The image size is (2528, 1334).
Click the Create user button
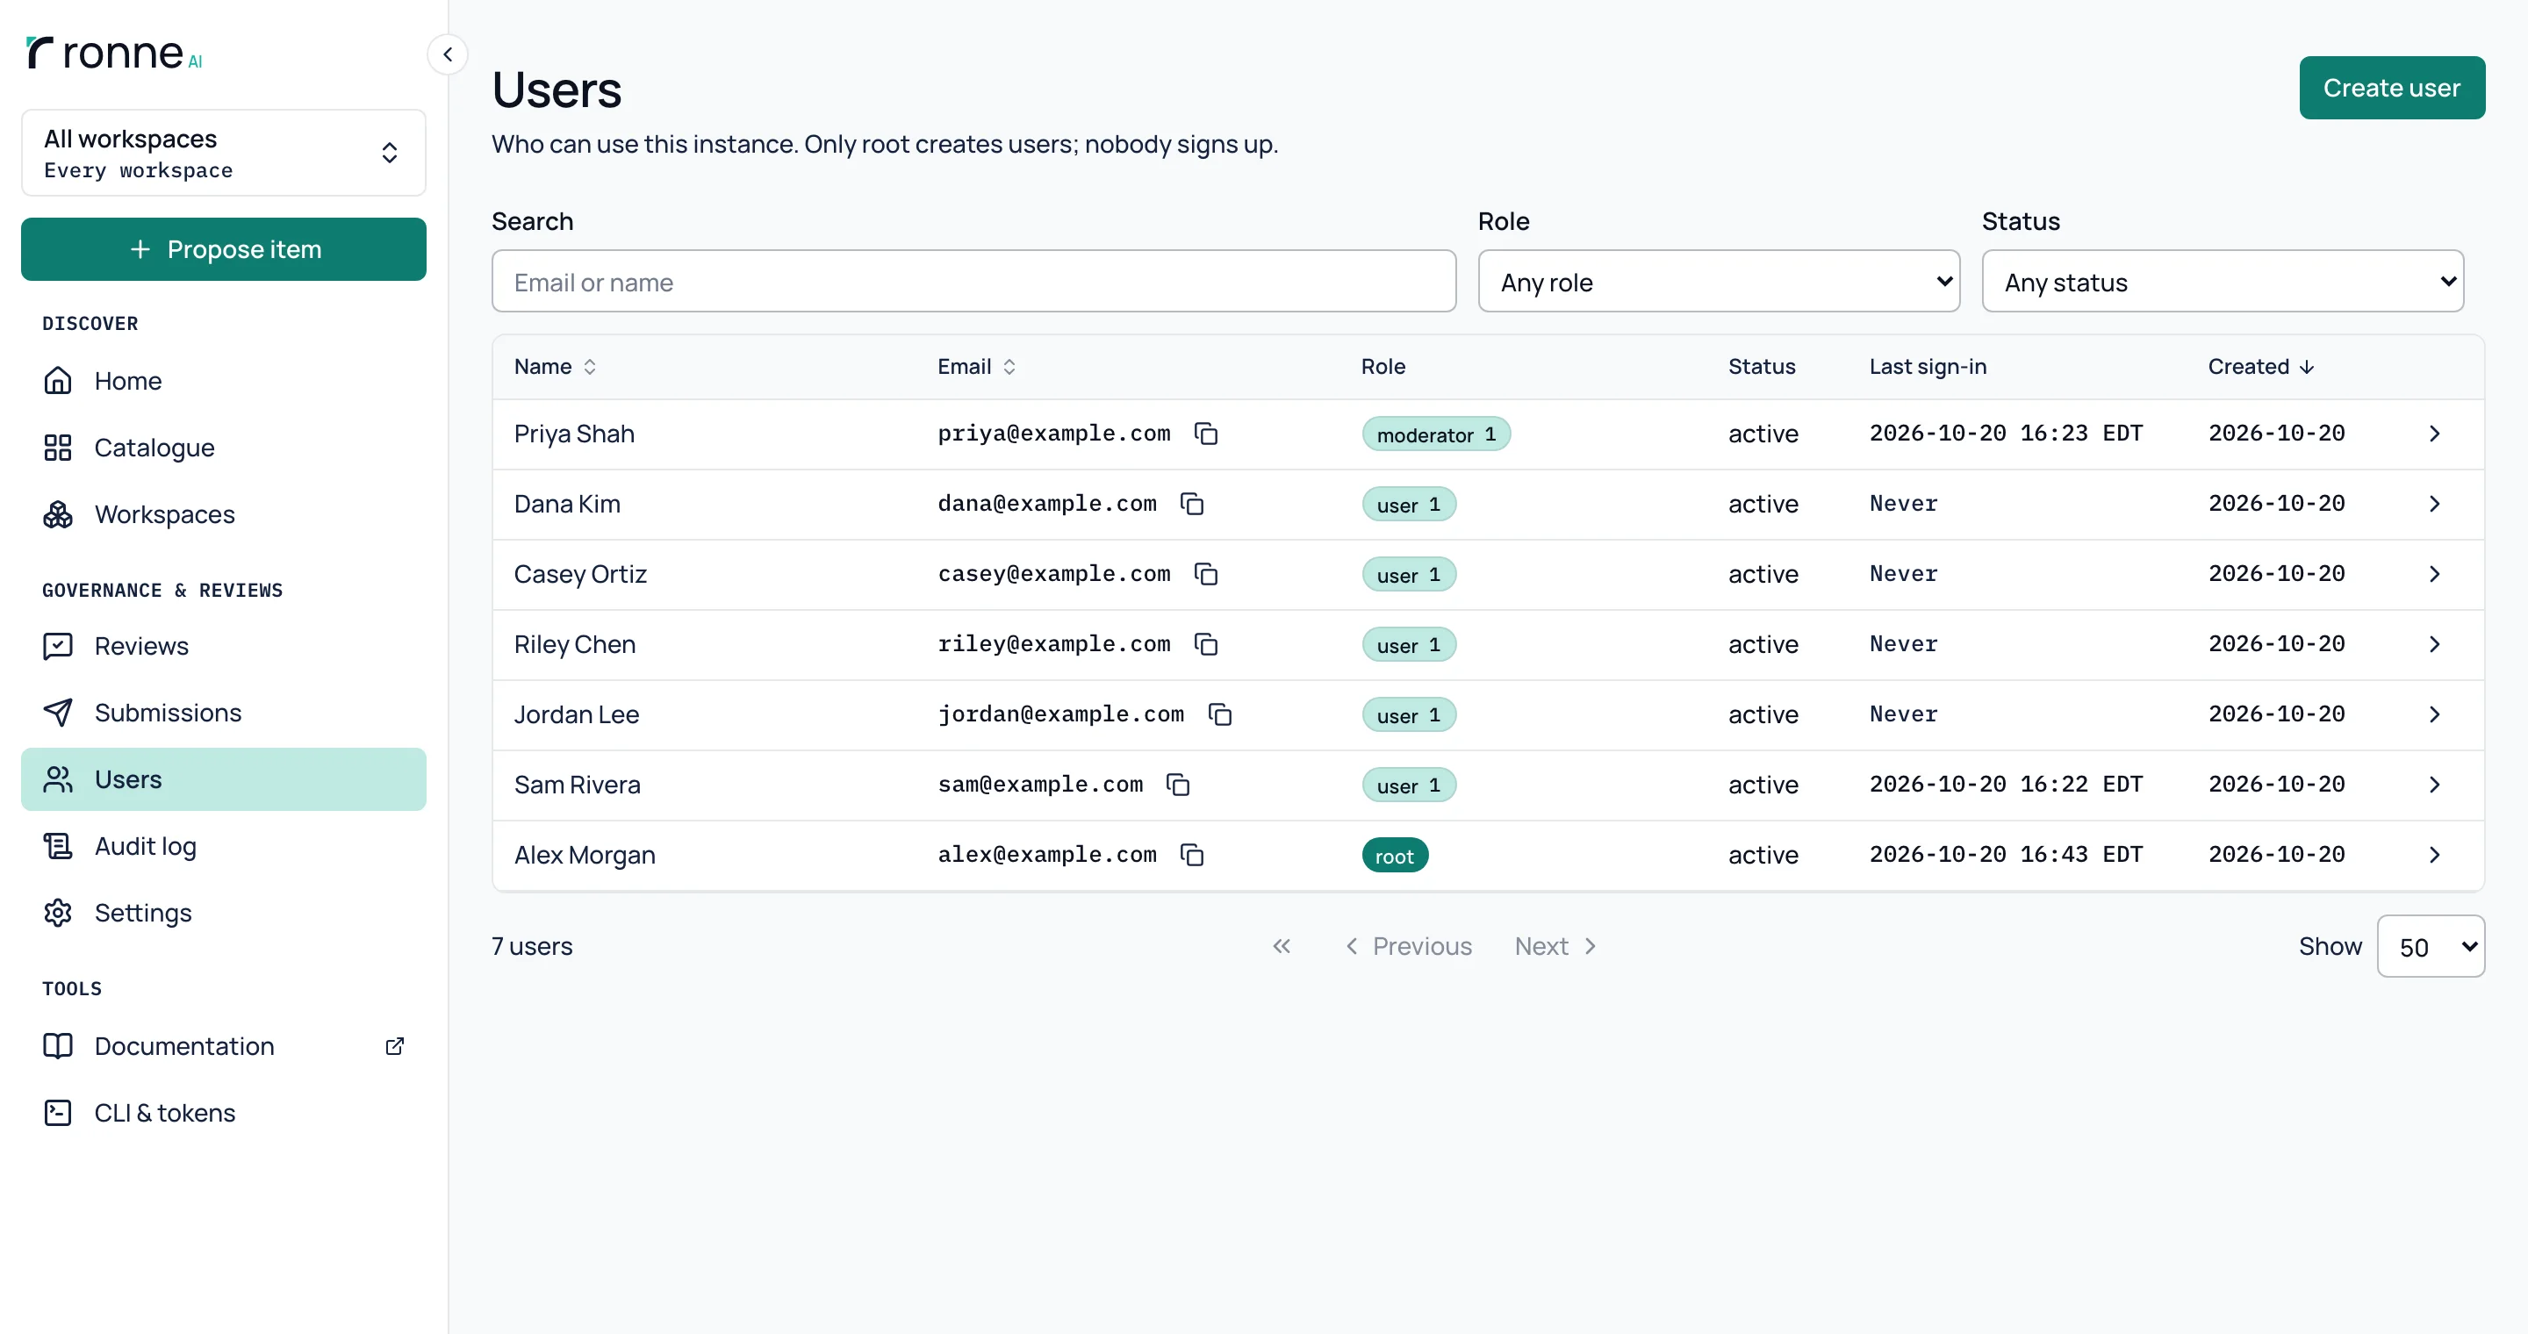tap(2392, 89)
